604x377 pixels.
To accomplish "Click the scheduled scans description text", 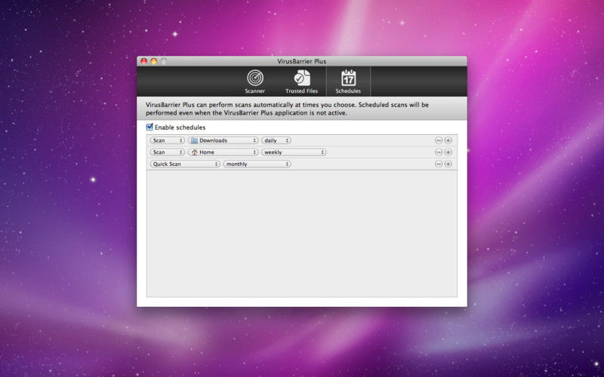I will click(x=287, y=109).
